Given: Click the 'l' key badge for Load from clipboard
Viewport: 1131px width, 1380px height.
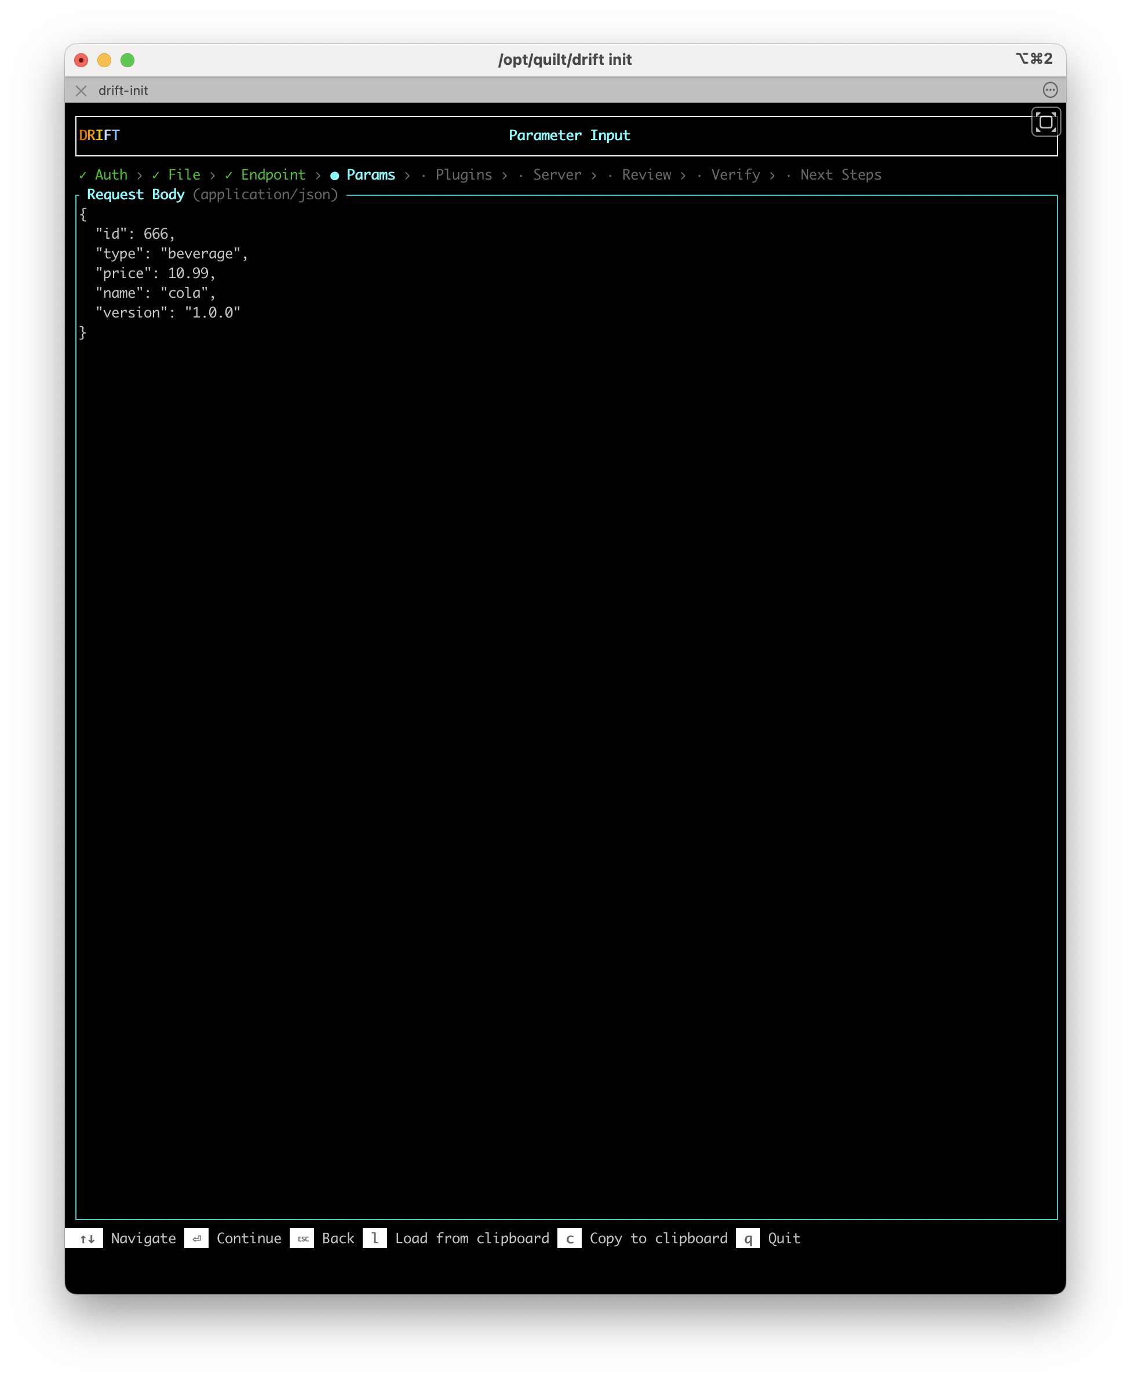Looking at the screenshot, I should point(376,1238).
